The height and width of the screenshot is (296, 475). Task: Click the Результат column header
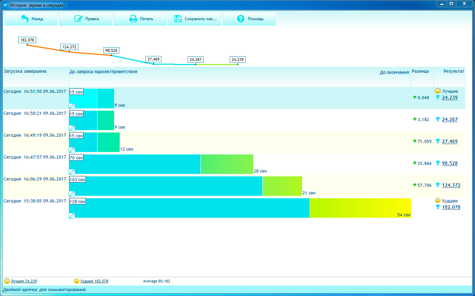(454, 71)
